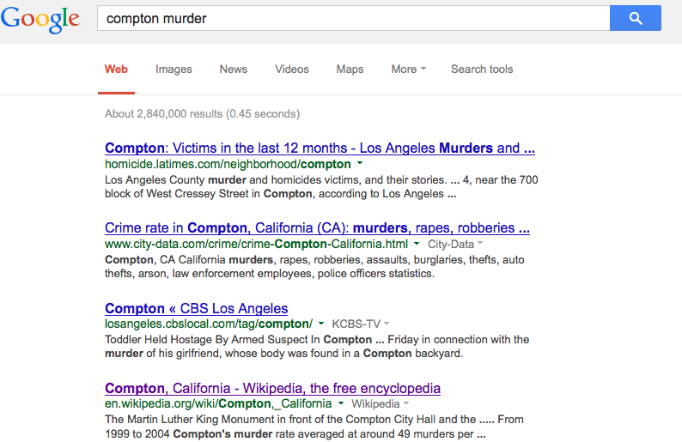
Task: Click About 2,840,000 results count text
Action: click(202, 114)
